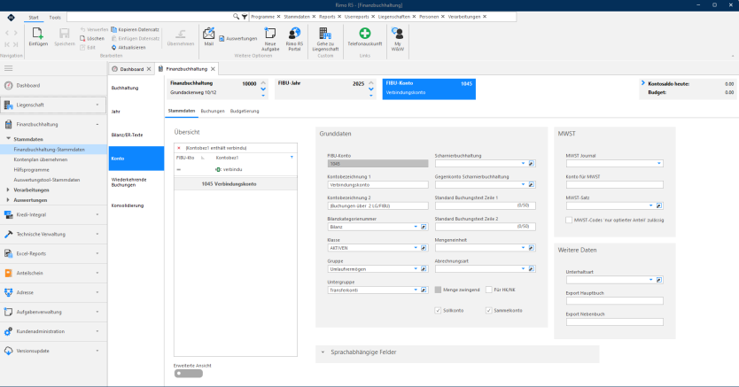Switch to the Budgetierung tab
Image resolution: width=739 pixels, height=387 pixels.
(245, 111)
